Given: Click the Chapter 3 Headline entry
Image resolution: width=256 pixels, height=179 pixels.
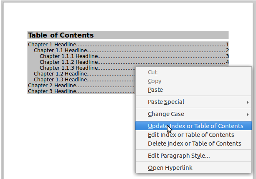Looking at the screenshot, I should click(x=52, y=91).
